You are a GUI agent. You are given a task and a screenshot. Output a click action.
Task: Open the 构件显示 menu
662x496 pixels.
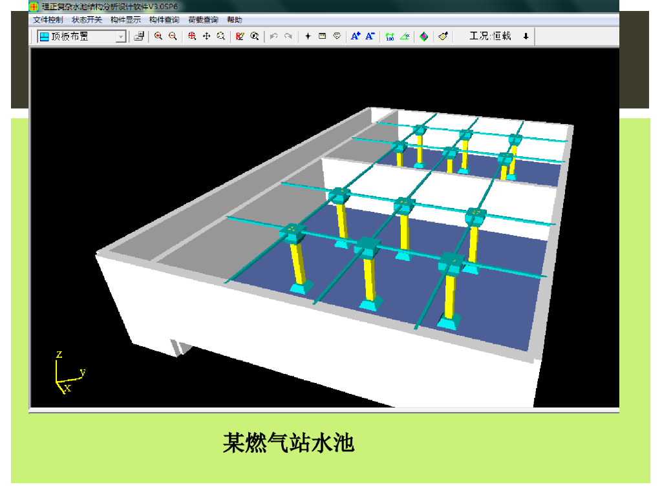click(125, 20)
